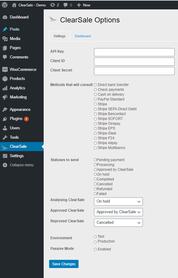Viewport: 178px width, 278px height.
Task: Click the Pages icon in sidebar
Action: tap(5, 48)
